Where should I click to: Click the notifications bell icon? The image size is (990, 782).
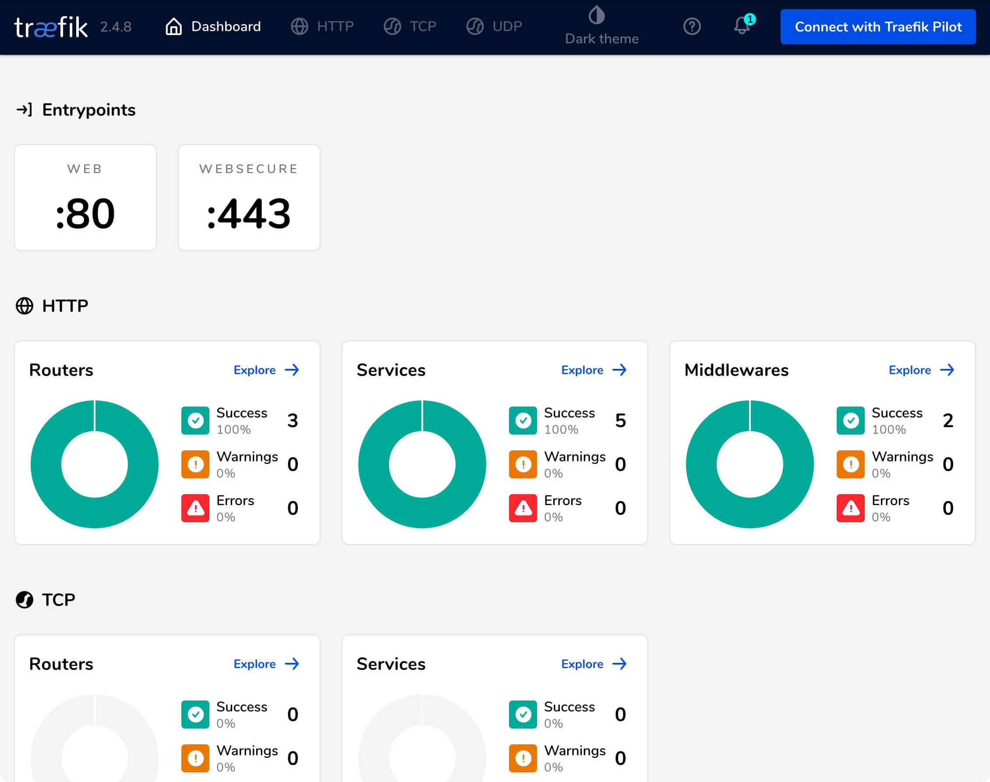pos(741,27)
